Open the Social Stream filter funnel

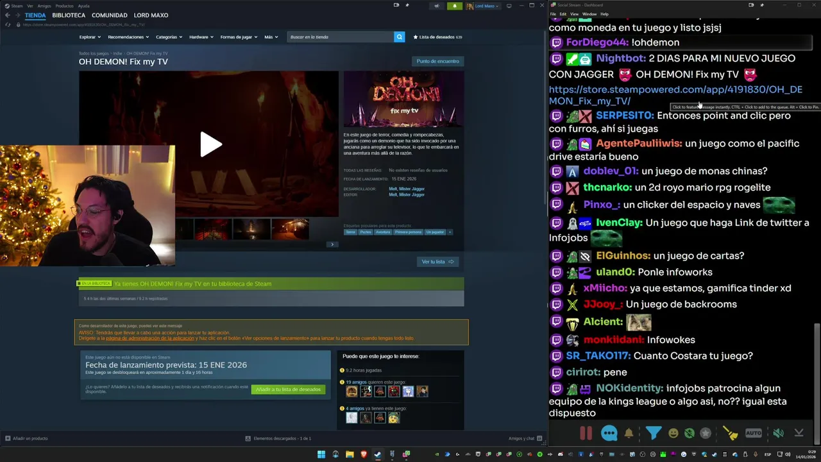653,433
